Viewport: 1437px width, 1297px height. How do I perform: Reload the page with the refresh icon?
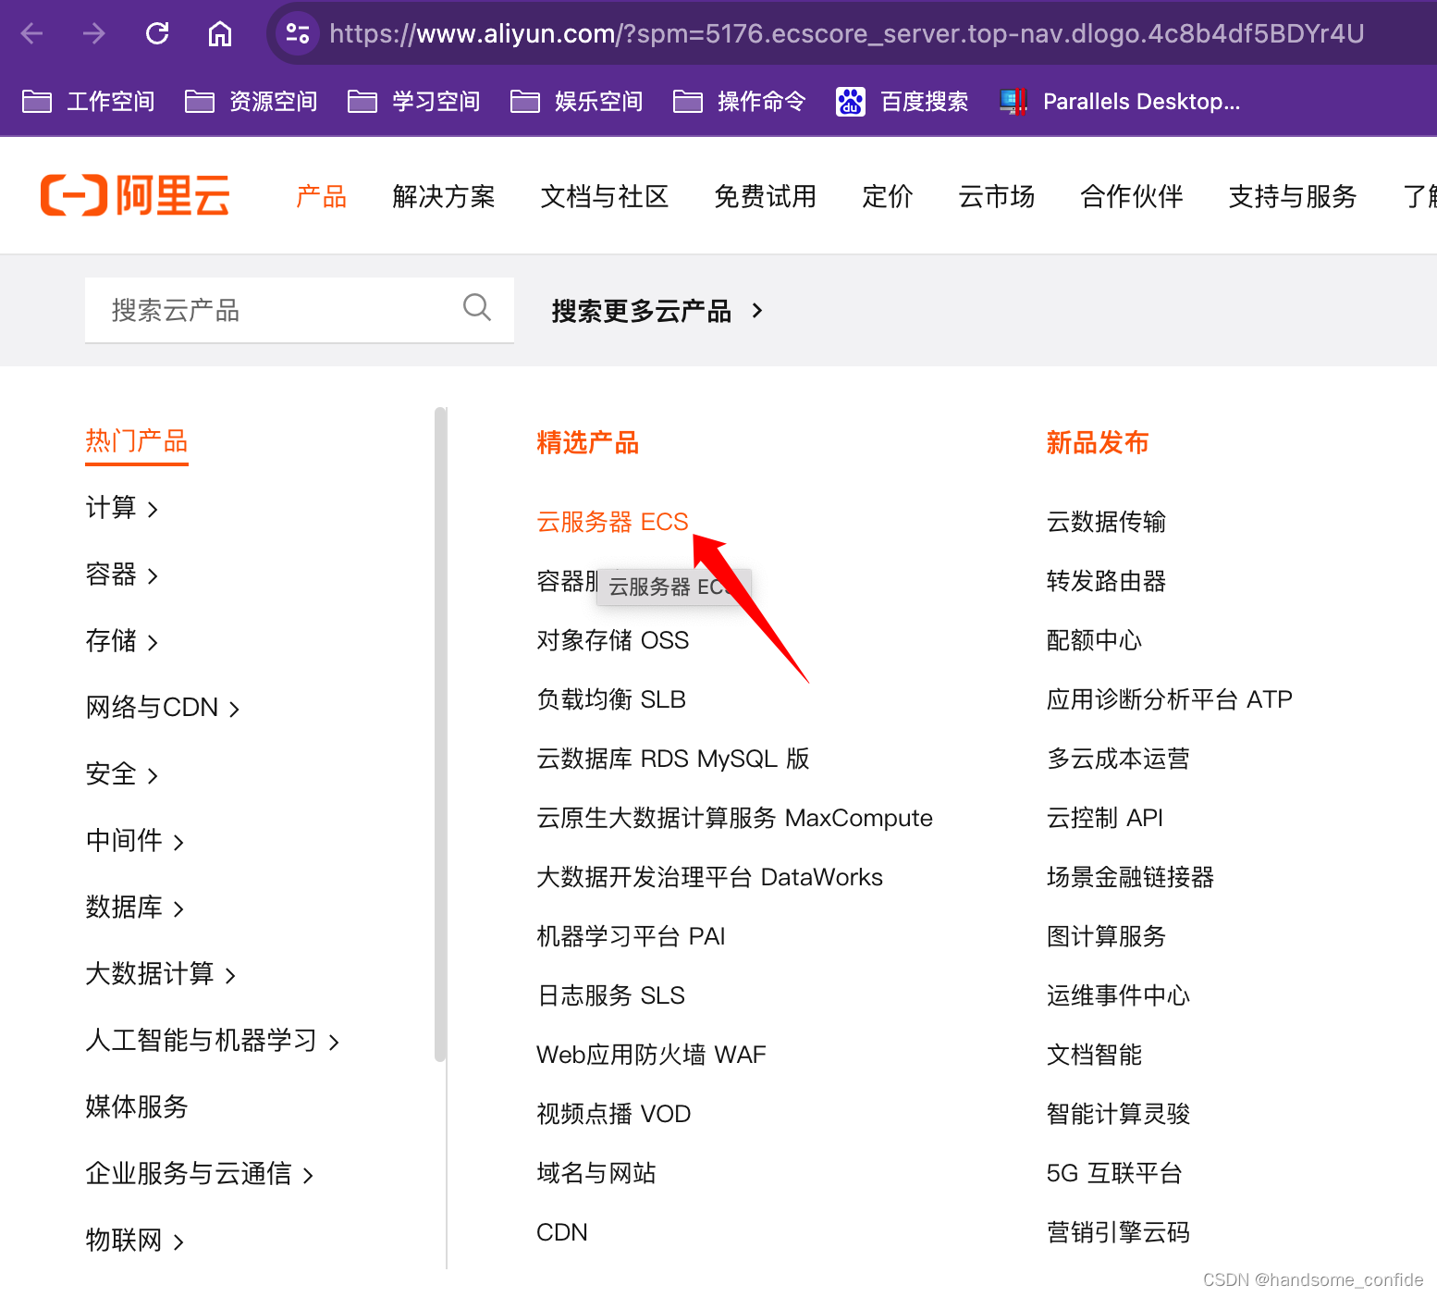click(157, 34)
